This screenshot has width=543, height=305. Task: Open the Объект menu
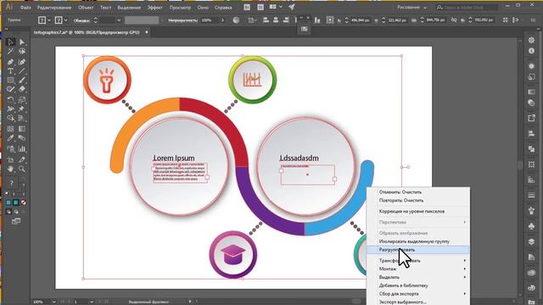(86, 8)
